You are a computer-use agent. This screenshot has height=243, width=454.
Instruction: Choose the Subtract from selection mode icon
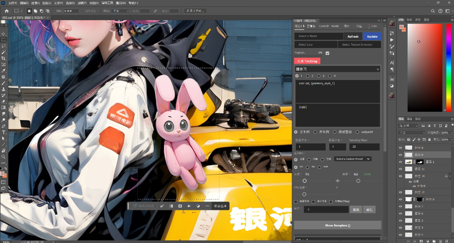click(42, 11)
